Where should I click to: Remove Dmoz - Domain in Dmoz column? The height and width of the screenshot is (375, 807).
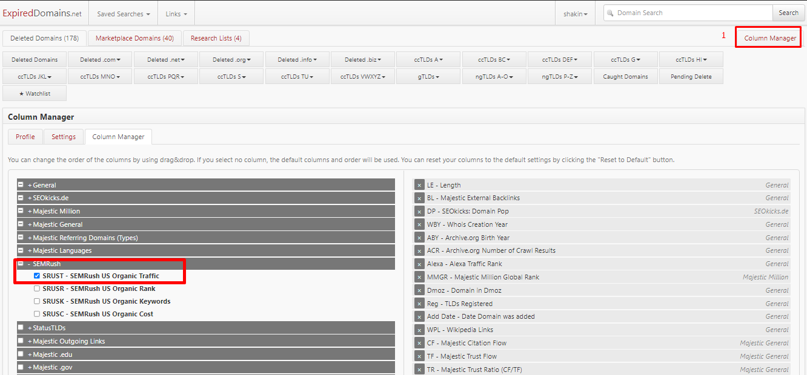419,290
